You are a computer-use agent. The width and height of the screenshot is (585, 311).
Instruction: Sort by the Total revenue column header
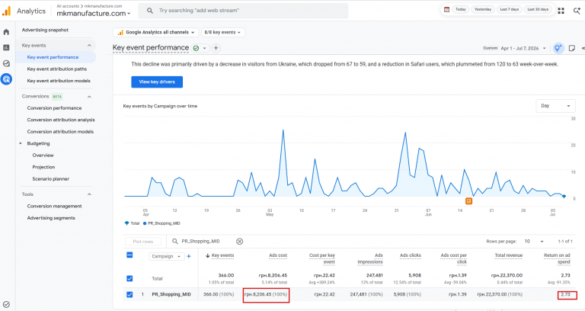pos(509,255)
